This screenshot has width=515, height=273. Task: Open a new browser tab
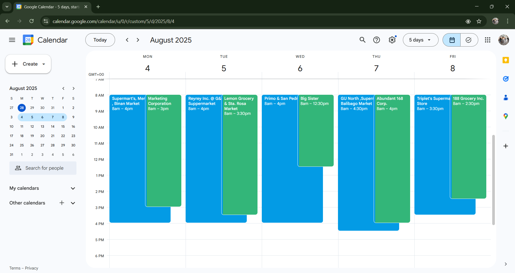click(98, 7)
